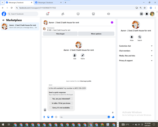Screen dimensions: 158x127
Task: Open the Windows notification center icon
Action: [154, 124]
